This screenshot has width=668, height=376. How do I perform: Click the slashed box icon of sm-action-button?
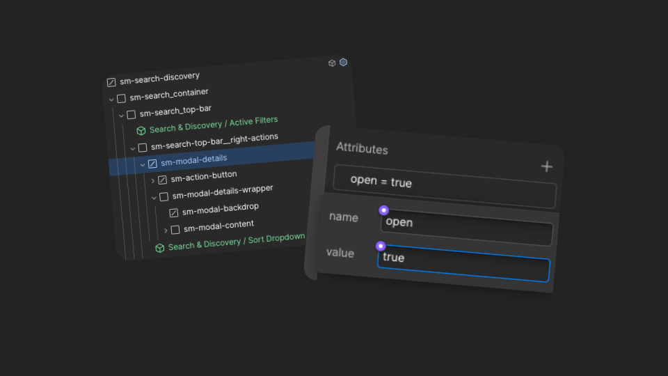[x=162, y=180]
